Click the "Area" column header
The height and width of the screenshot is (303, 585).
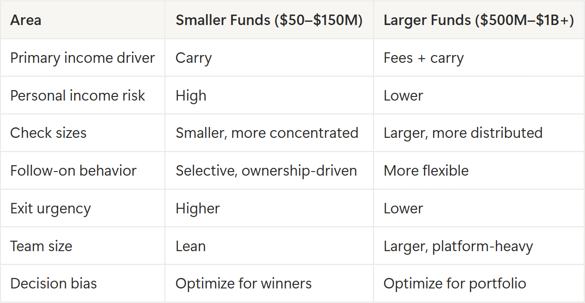point(25,20)
